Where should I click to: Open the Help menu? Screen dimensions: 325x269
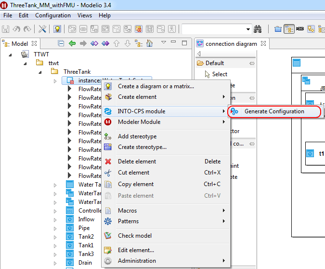pos(104,15)
